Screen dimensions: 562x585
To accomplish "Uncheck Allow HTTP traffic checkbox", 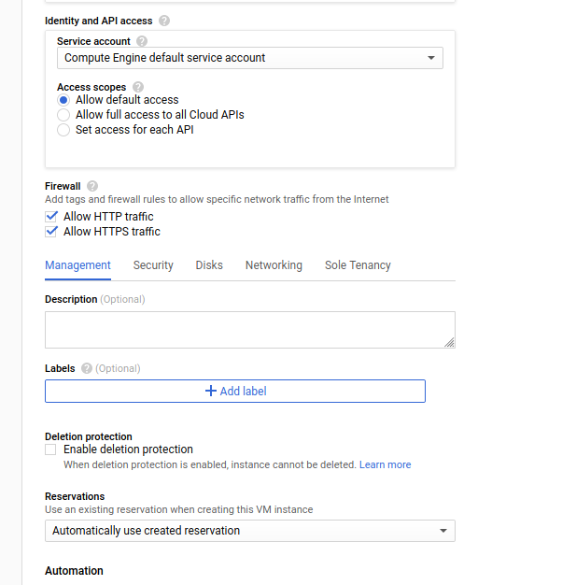I will tap(51, 217).
